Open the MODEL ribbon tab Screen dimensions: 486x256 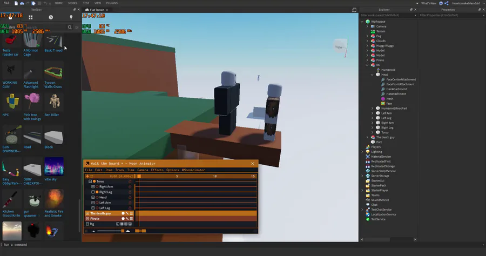coord(72,3)
